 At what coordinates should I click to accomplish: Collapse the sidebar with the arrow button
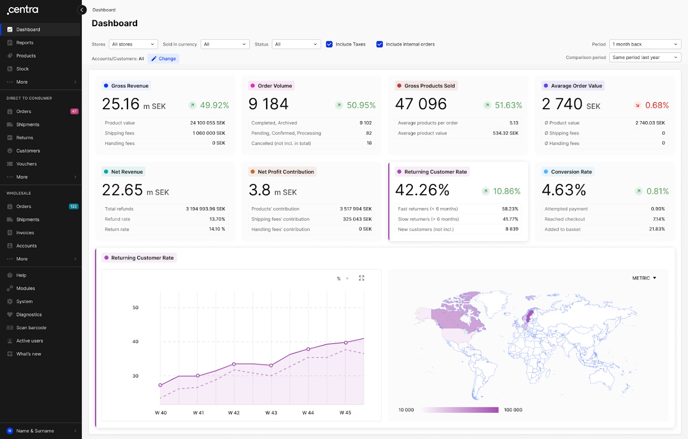[82, 10]
